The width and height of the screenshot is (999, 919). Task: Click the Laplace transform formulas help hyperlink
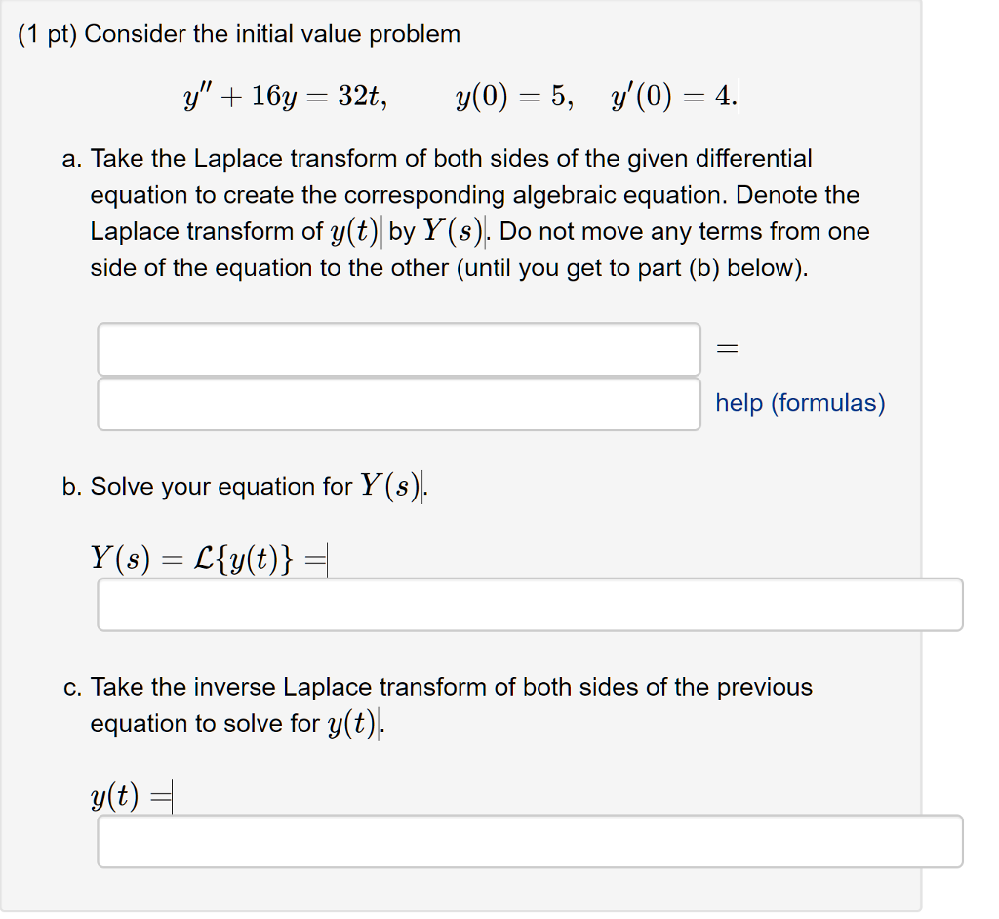(x=799, y=403)
